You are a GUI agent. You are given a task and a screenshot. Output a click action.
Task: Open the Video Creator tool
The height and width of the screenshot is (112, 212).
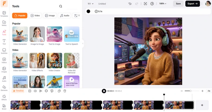click(x=54, y=62)
